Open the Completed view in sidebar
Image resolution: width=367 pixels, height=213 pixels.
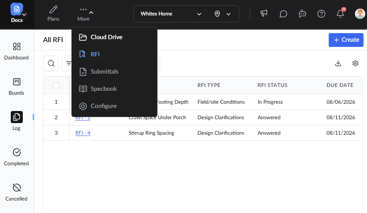point(16,157)
